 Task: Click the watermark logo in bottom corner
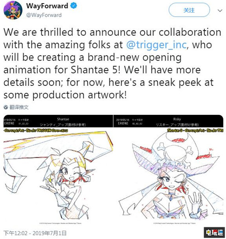tap(214, 232)
